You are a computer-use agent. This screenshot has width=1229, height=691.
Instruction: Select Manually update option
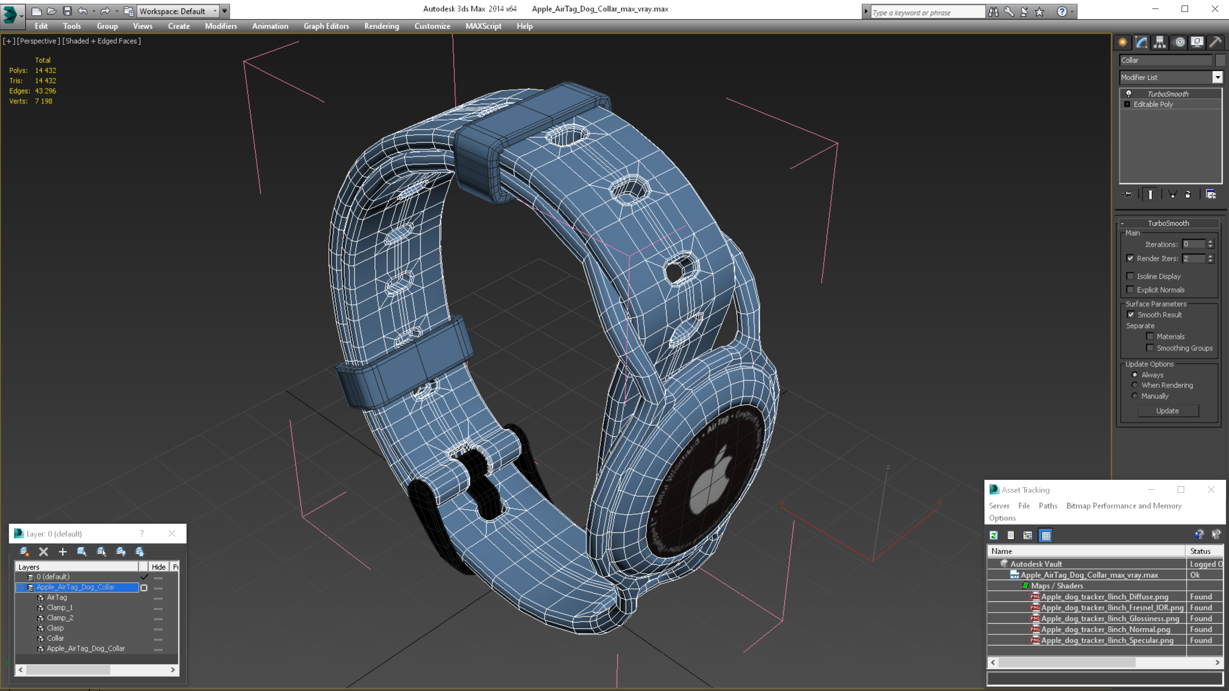coord(1135,396)
